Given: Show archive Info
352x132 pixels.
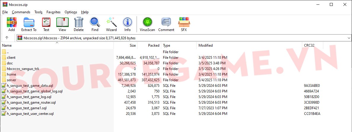Looking at the screenshot, I should click(127, 24).
